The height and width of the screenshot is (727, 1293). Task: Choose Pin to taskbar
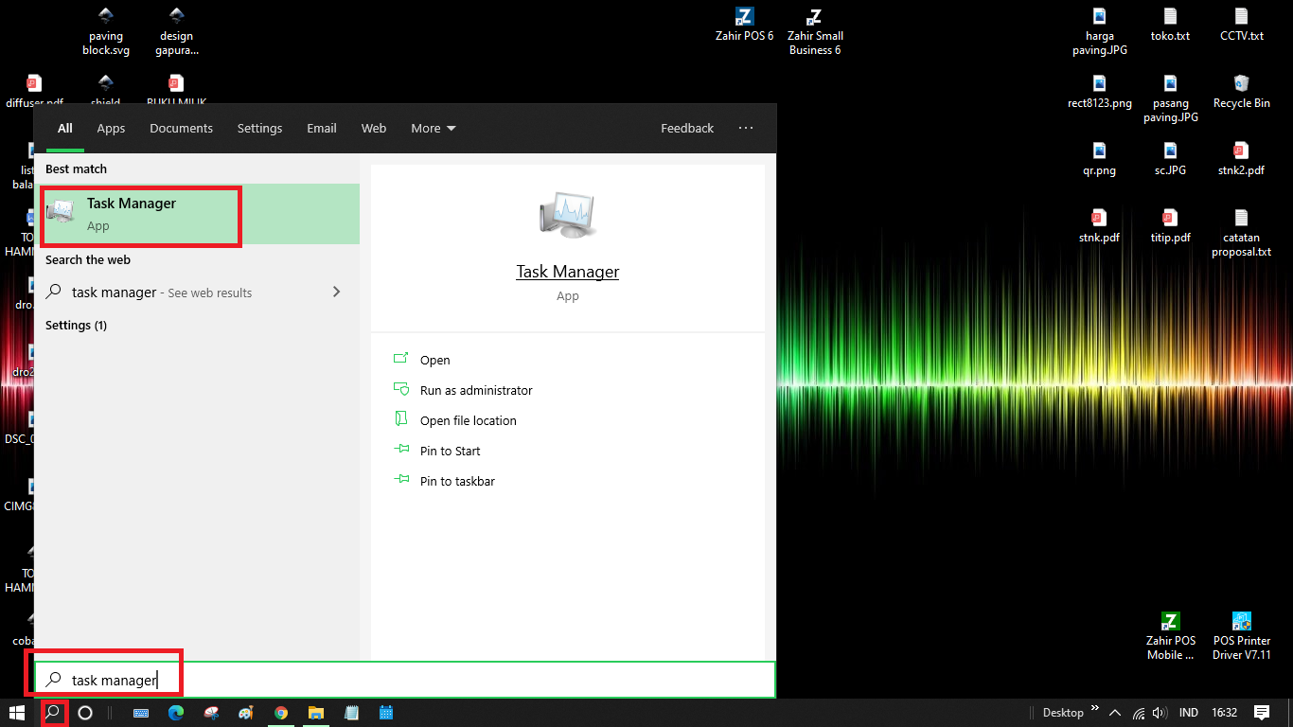pyautogui.click(x=457, y=481)
